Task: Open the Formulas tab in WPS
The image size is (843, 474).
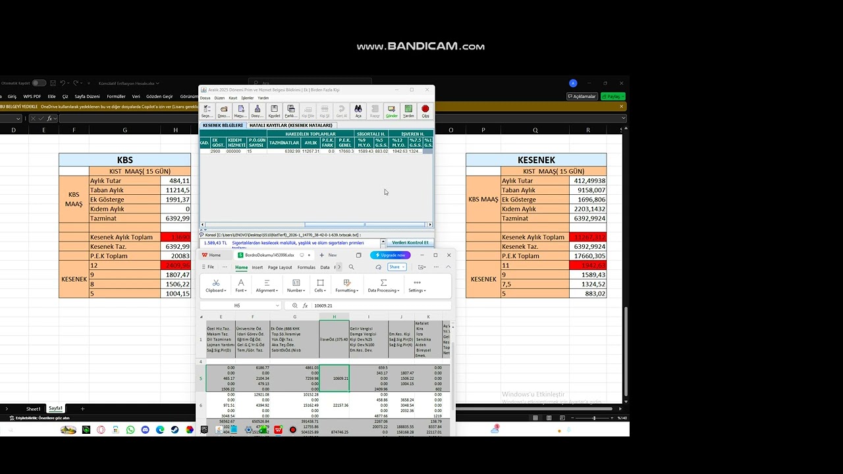Action: (x=306, y=267)
